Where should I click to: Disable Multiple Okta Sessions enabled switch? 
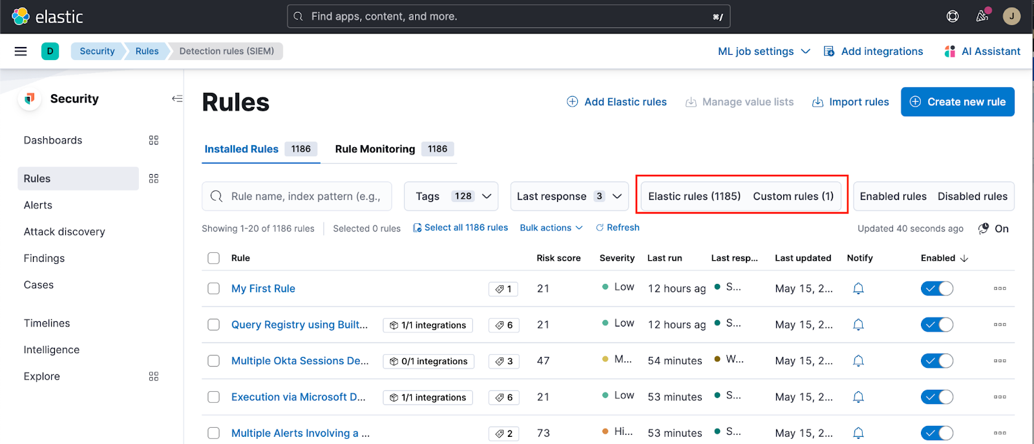(x=937, y=361)
